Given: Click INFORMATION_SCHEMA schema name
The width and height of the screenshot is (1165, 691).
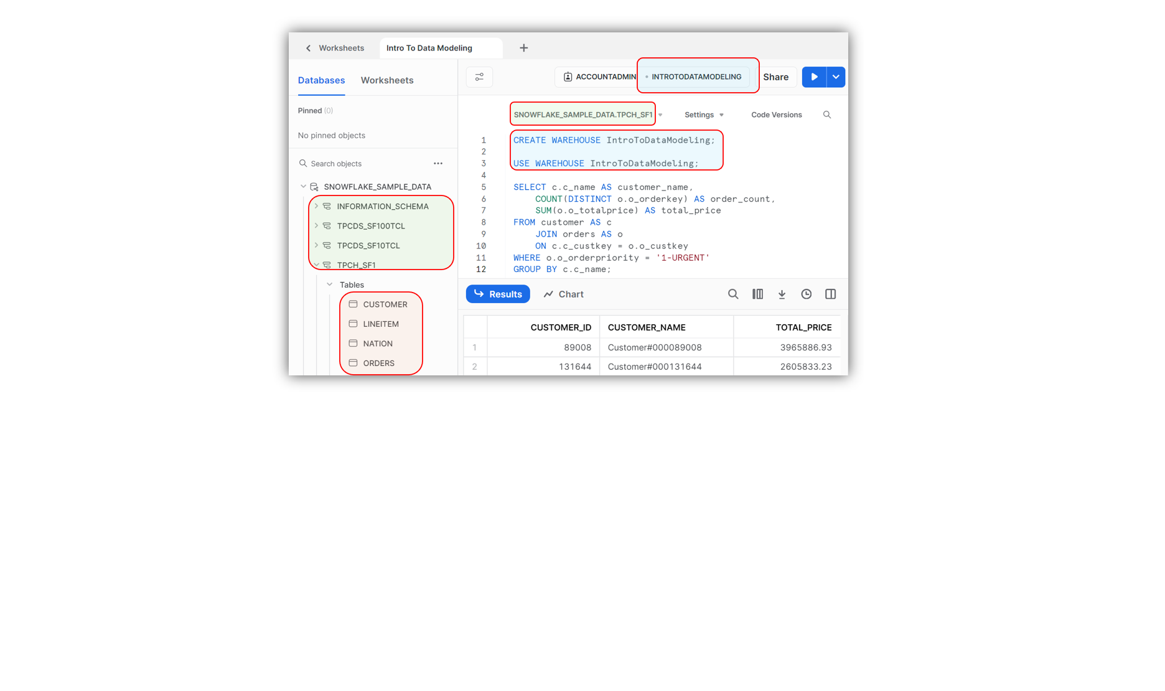Looking at the screenshot, I should 383,206.
